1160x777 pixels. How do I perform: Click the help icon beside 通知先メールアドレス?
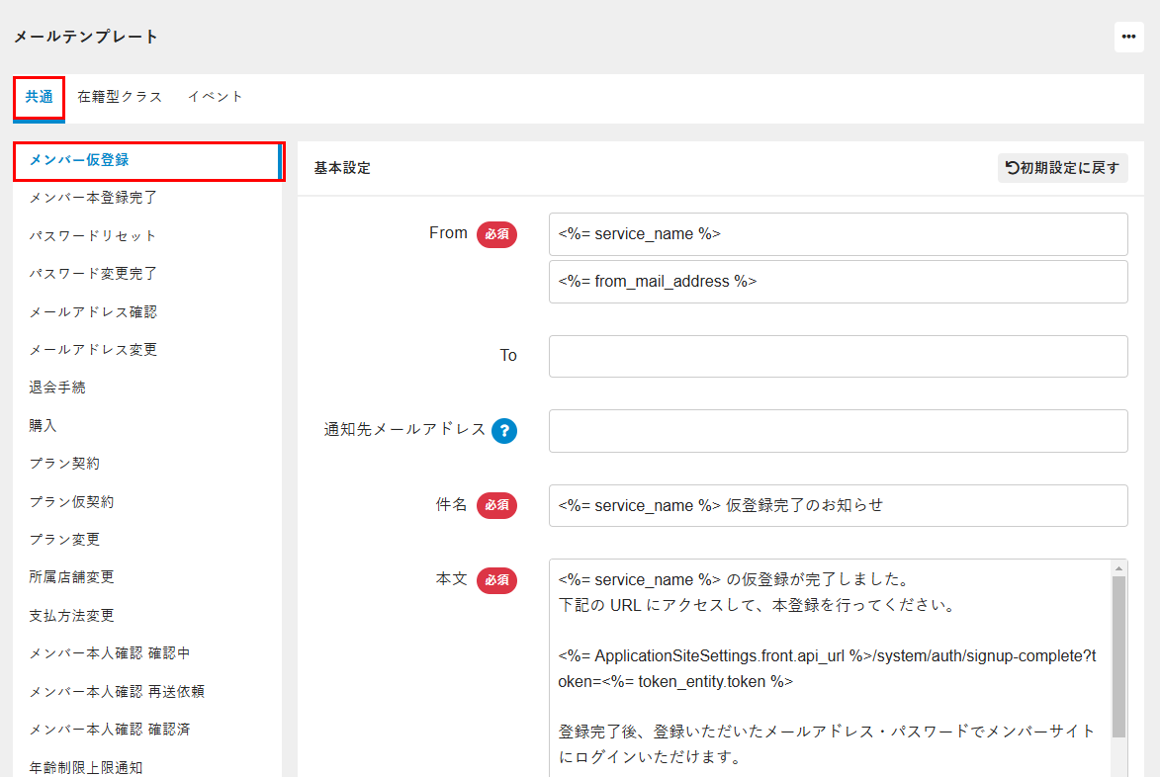[504, 431]
